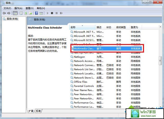164x119 pixels.
Task: Click 自动 startup type of Network Locatio...
Action: [119, 73]
